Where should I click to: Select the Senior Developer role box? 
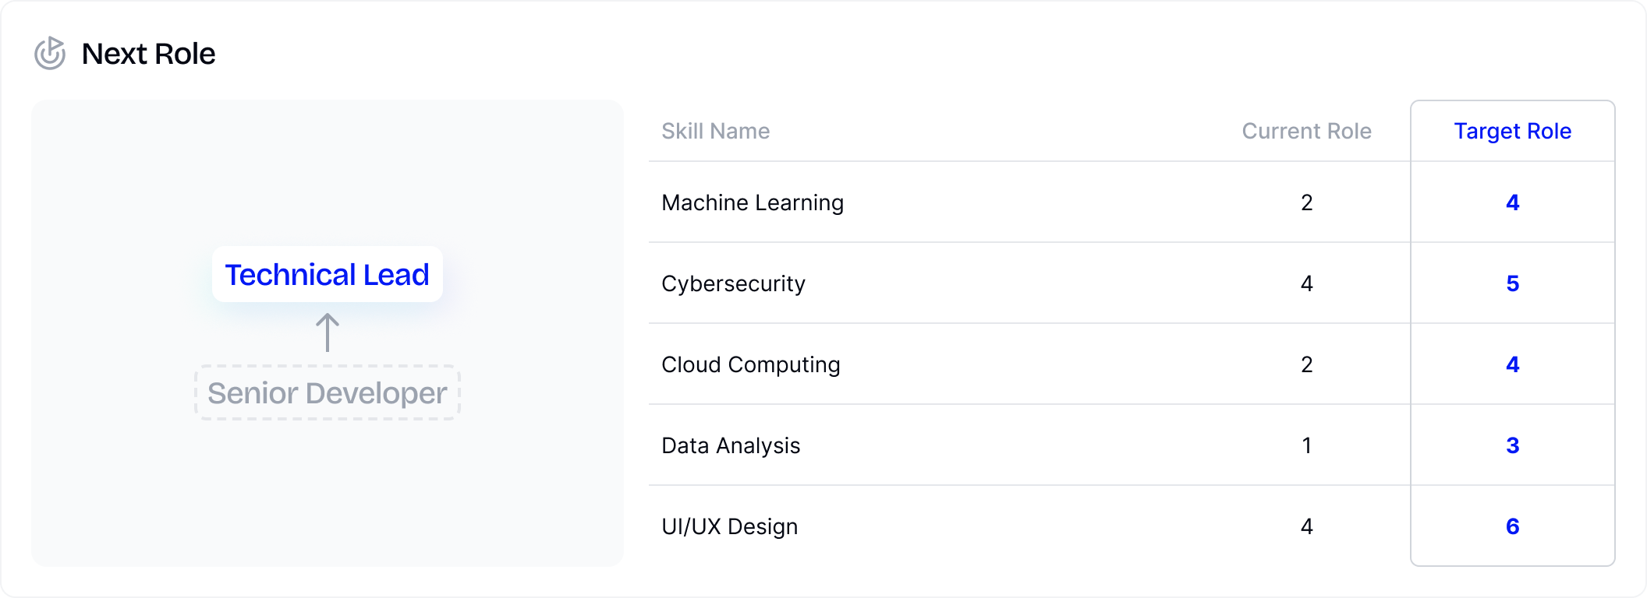click(x=328, y=393)
